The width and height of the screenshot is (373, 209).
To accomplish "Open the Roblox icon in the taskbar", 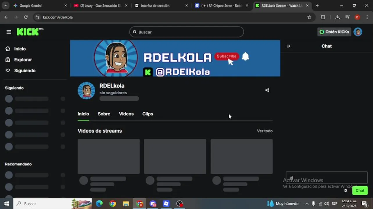I will (x=166, y=203).
